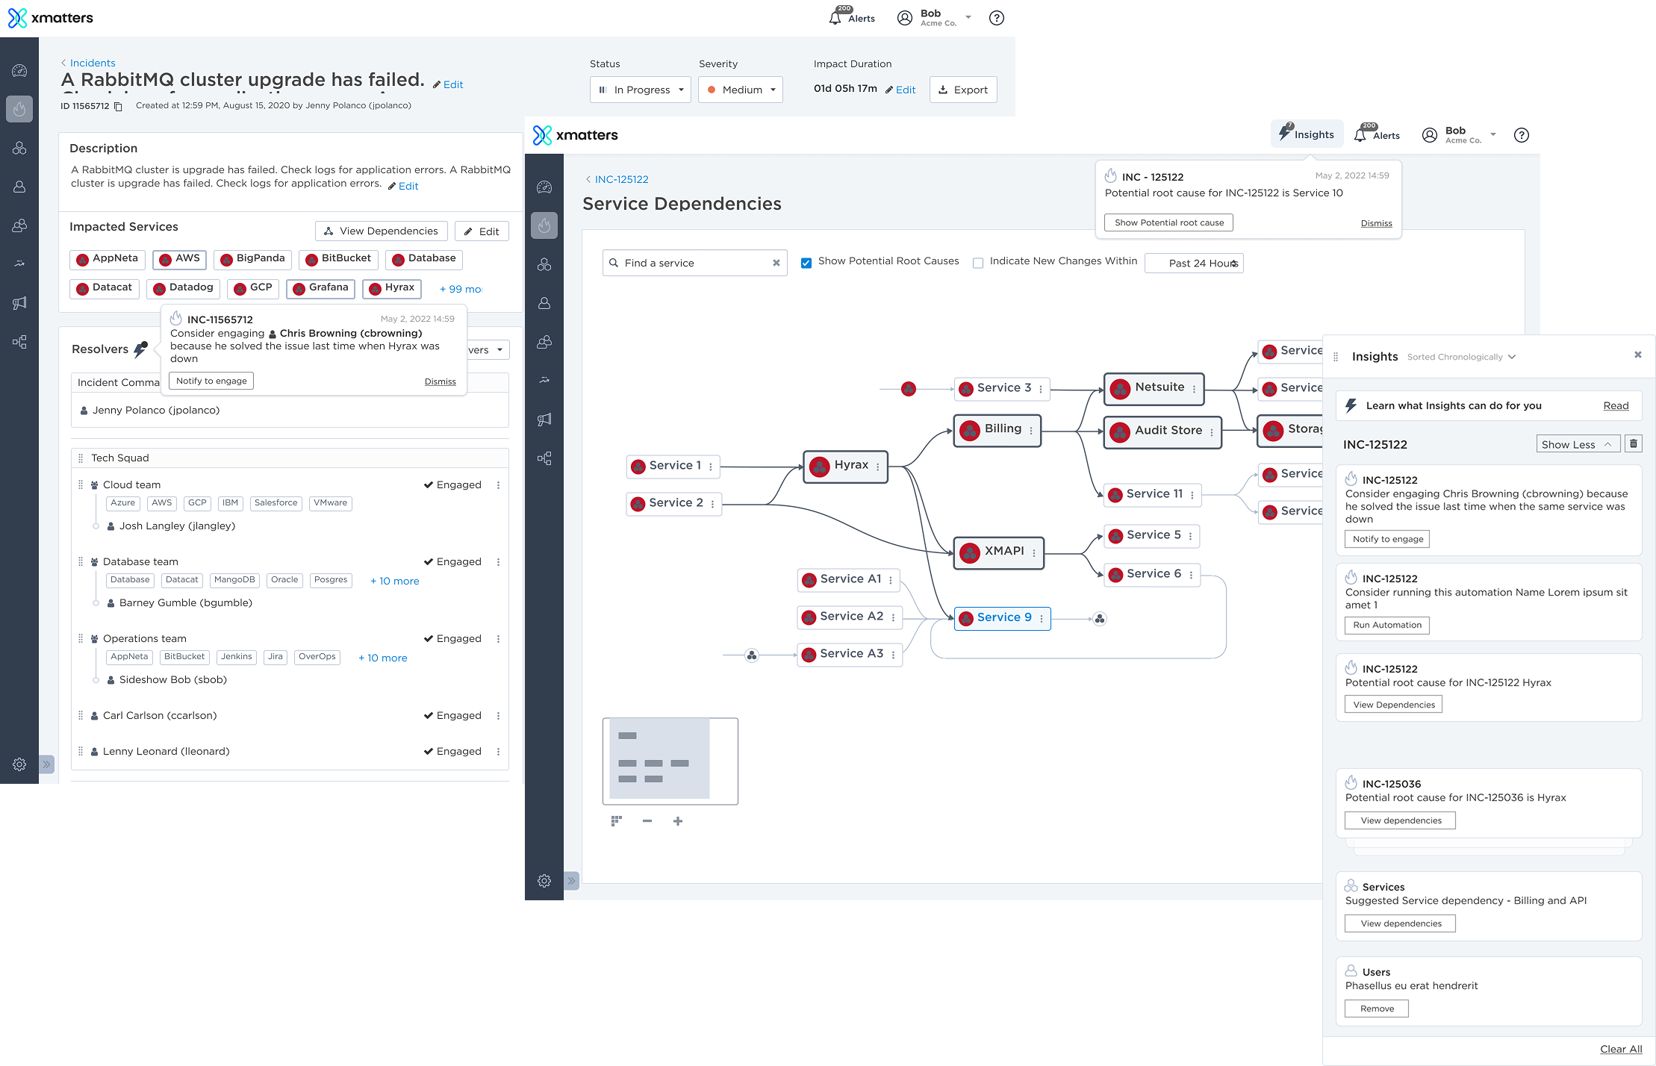
Task: Zoom out with the minus icon below minimap
Action: [647, 821]
